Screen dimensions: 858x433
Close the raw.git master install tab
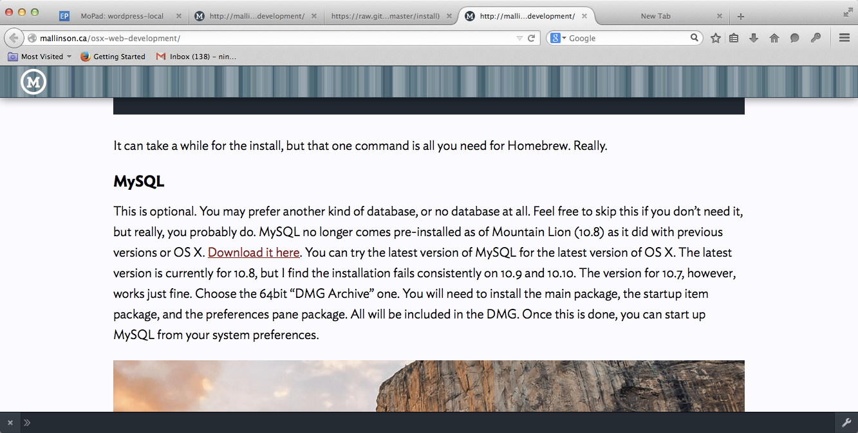click(449, 16)
